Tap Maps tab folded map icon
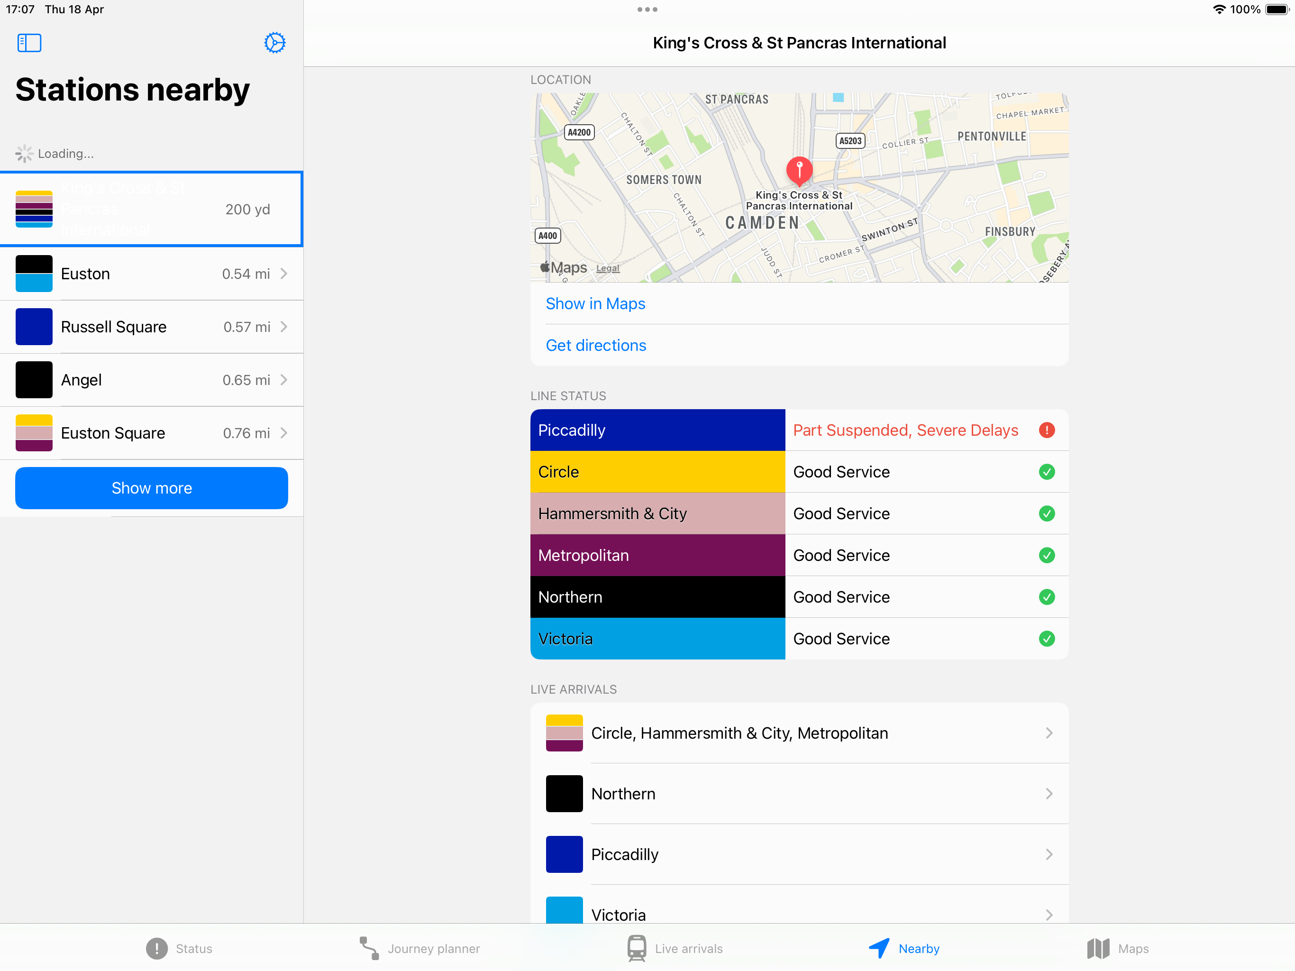1295x971 pixels. coord(1098,949)
